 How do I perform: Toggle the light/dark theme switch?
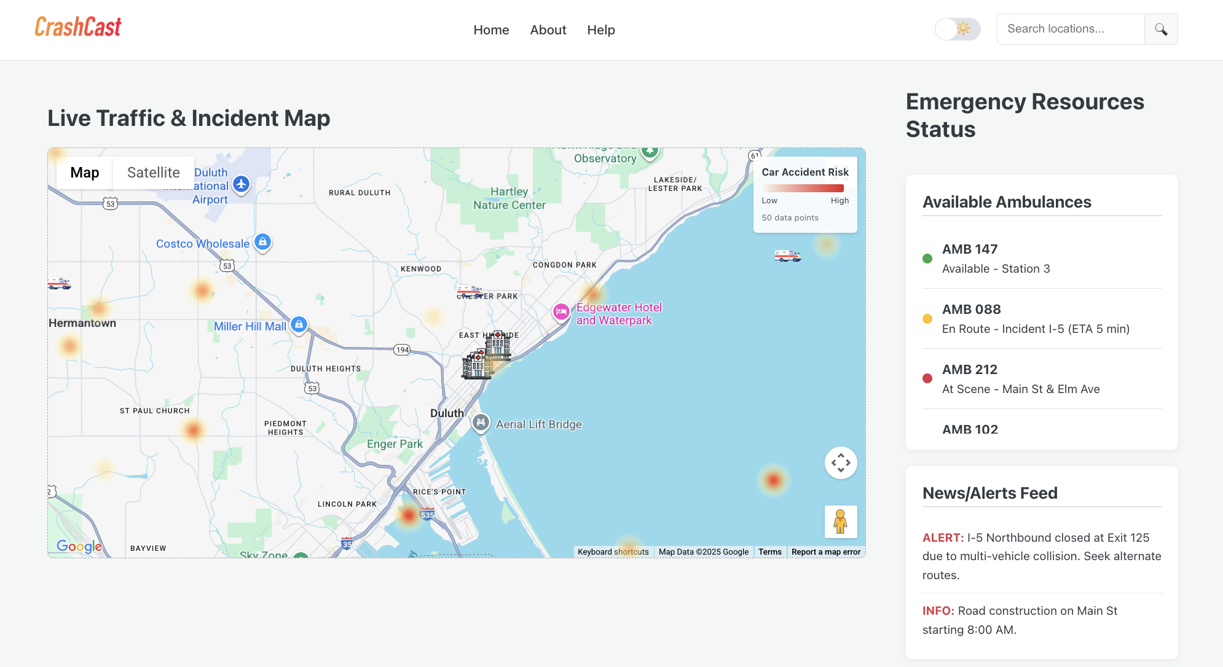[x=957, y=29]
